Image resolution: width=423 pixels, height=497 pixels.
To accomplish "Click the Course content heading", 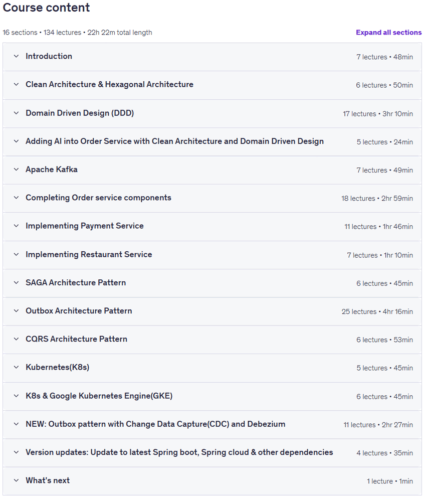I will point(46,8).
